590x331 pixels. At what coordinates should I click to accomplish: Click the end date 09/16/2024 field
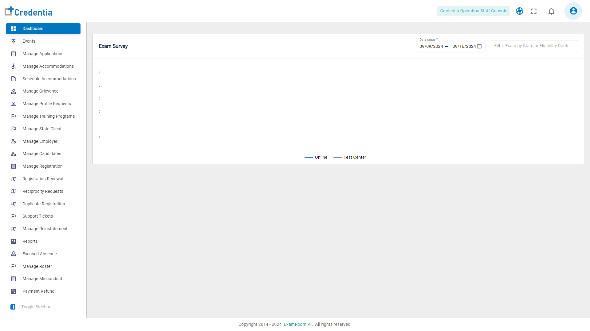(x=464, y=47)
